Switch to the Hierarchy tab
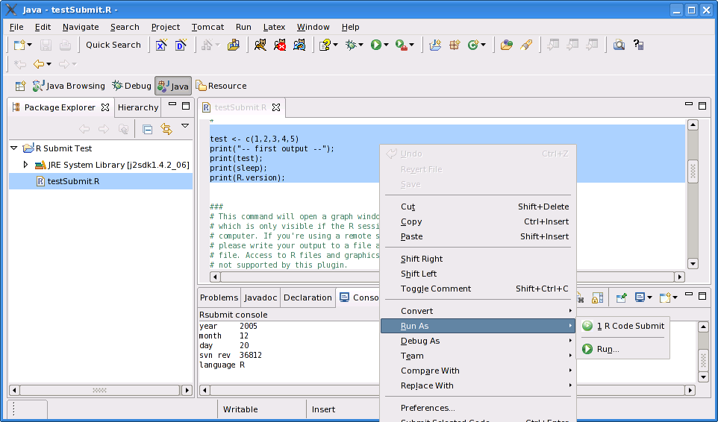Viewport: 718px width, 422px height. 138,107
